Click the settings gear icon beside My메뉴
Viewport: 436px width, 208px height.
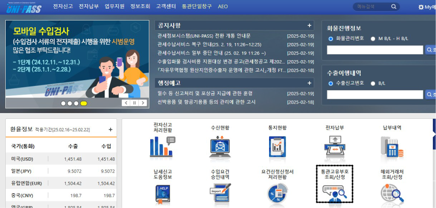tap(421, 7)
